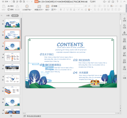Select slide 4 thumbnail
This screenshot has height=118, width=127.
[12, 57]
